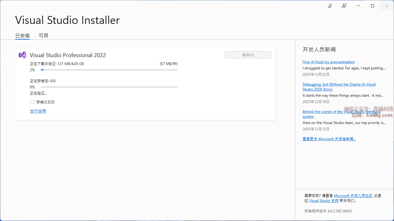
Task: Toggle the dark theme moon icon
Action: (x=330, y=6)
